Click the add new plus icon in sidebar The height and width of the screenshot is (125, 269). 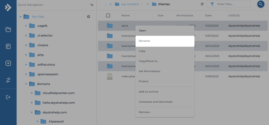pyautogui.click(x=8, y=63)
